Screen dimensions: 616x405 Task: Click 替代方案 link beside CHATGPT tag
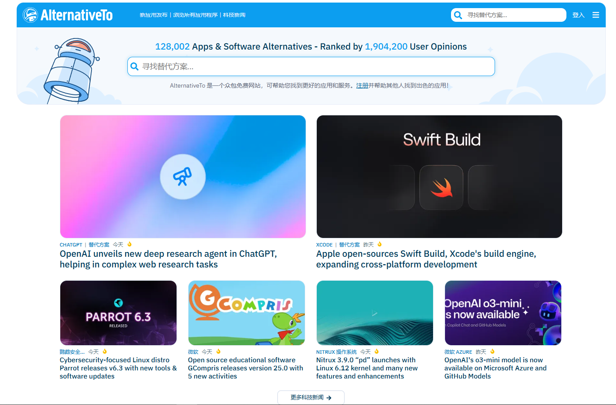[x=99, y=245]
